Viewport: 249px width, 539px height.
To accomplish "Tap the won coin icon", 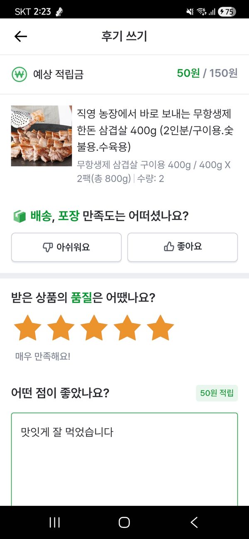I will 19,74.
